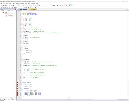The height and width of the screenshot is (101, 129).
Task: Collapse the Project asd_4_bluetooth tree node
Action: (x=1, y=11)
